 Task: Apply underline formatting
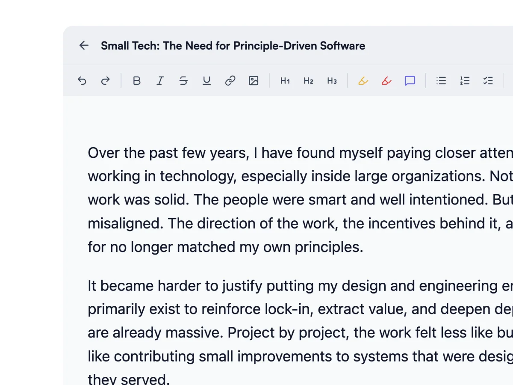point(207,80)
